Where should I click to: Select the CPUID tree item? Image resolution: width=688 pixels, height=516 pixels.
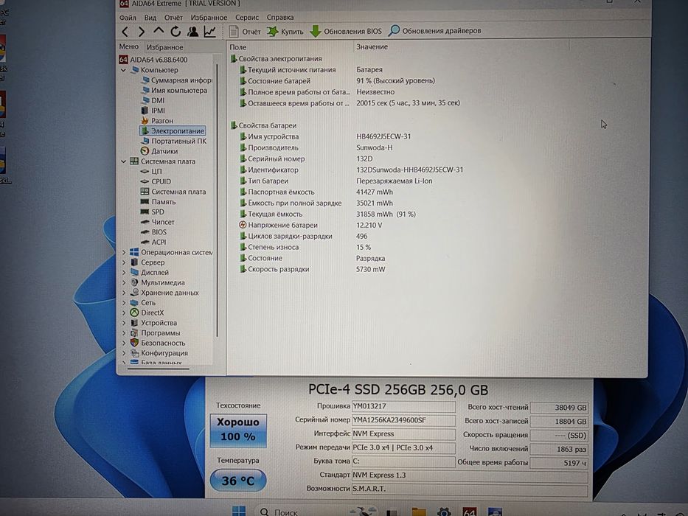coord(156,181)
